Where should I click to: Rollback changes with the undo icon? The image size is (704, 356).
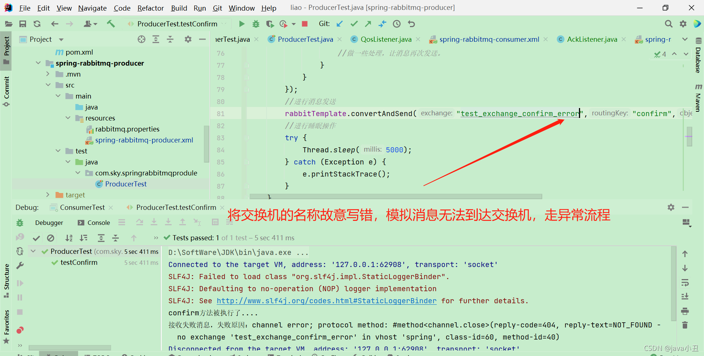[411, 24]
